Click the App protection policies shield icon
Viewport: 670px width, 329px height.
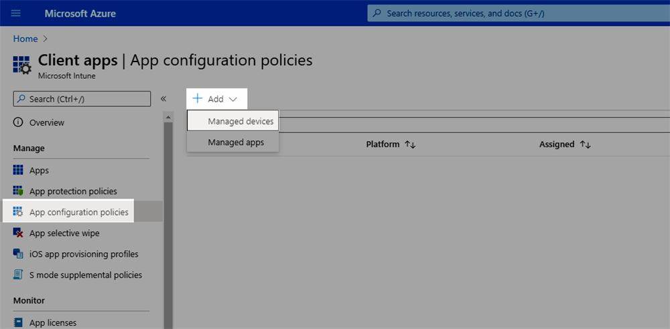click(x=18, y=191)
